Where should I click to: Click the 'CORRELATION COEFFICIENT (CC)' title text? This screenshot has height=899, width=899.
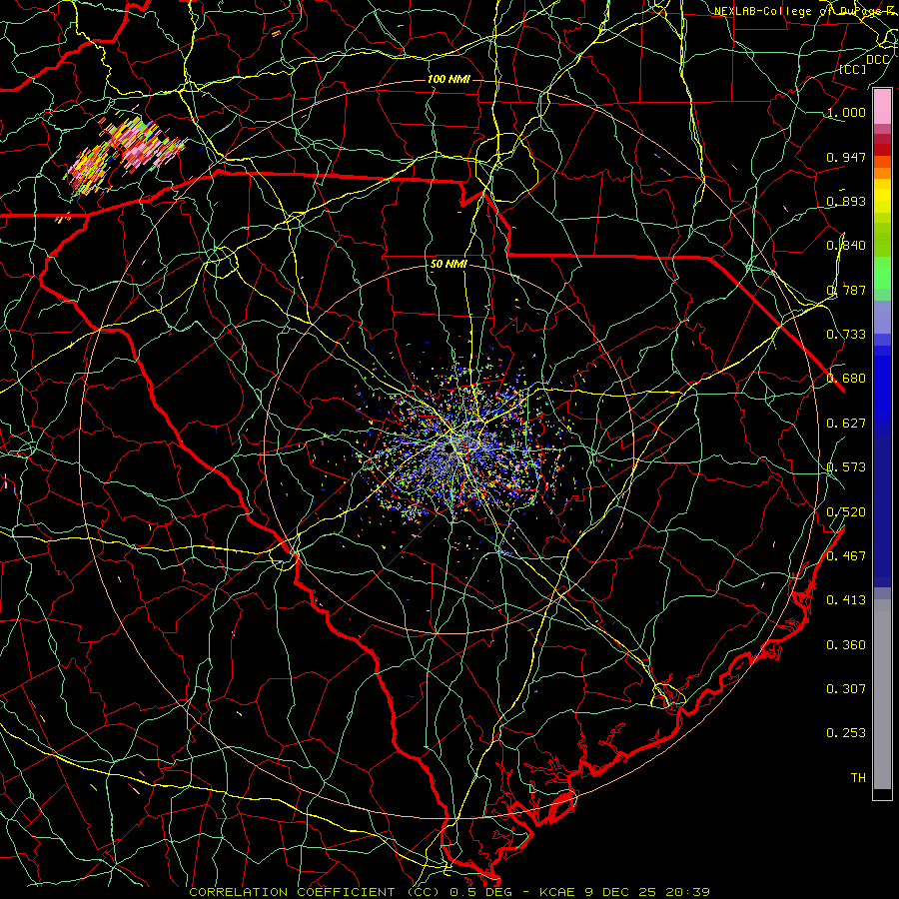pyautogui.click(x=315, y=892)
